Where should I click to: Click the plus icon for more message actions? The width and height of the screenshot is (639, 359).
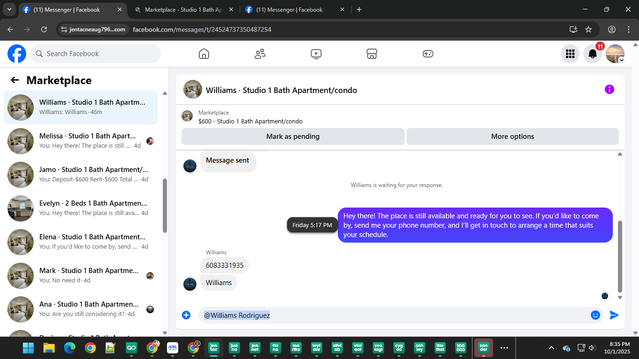(x=186, y=315)
